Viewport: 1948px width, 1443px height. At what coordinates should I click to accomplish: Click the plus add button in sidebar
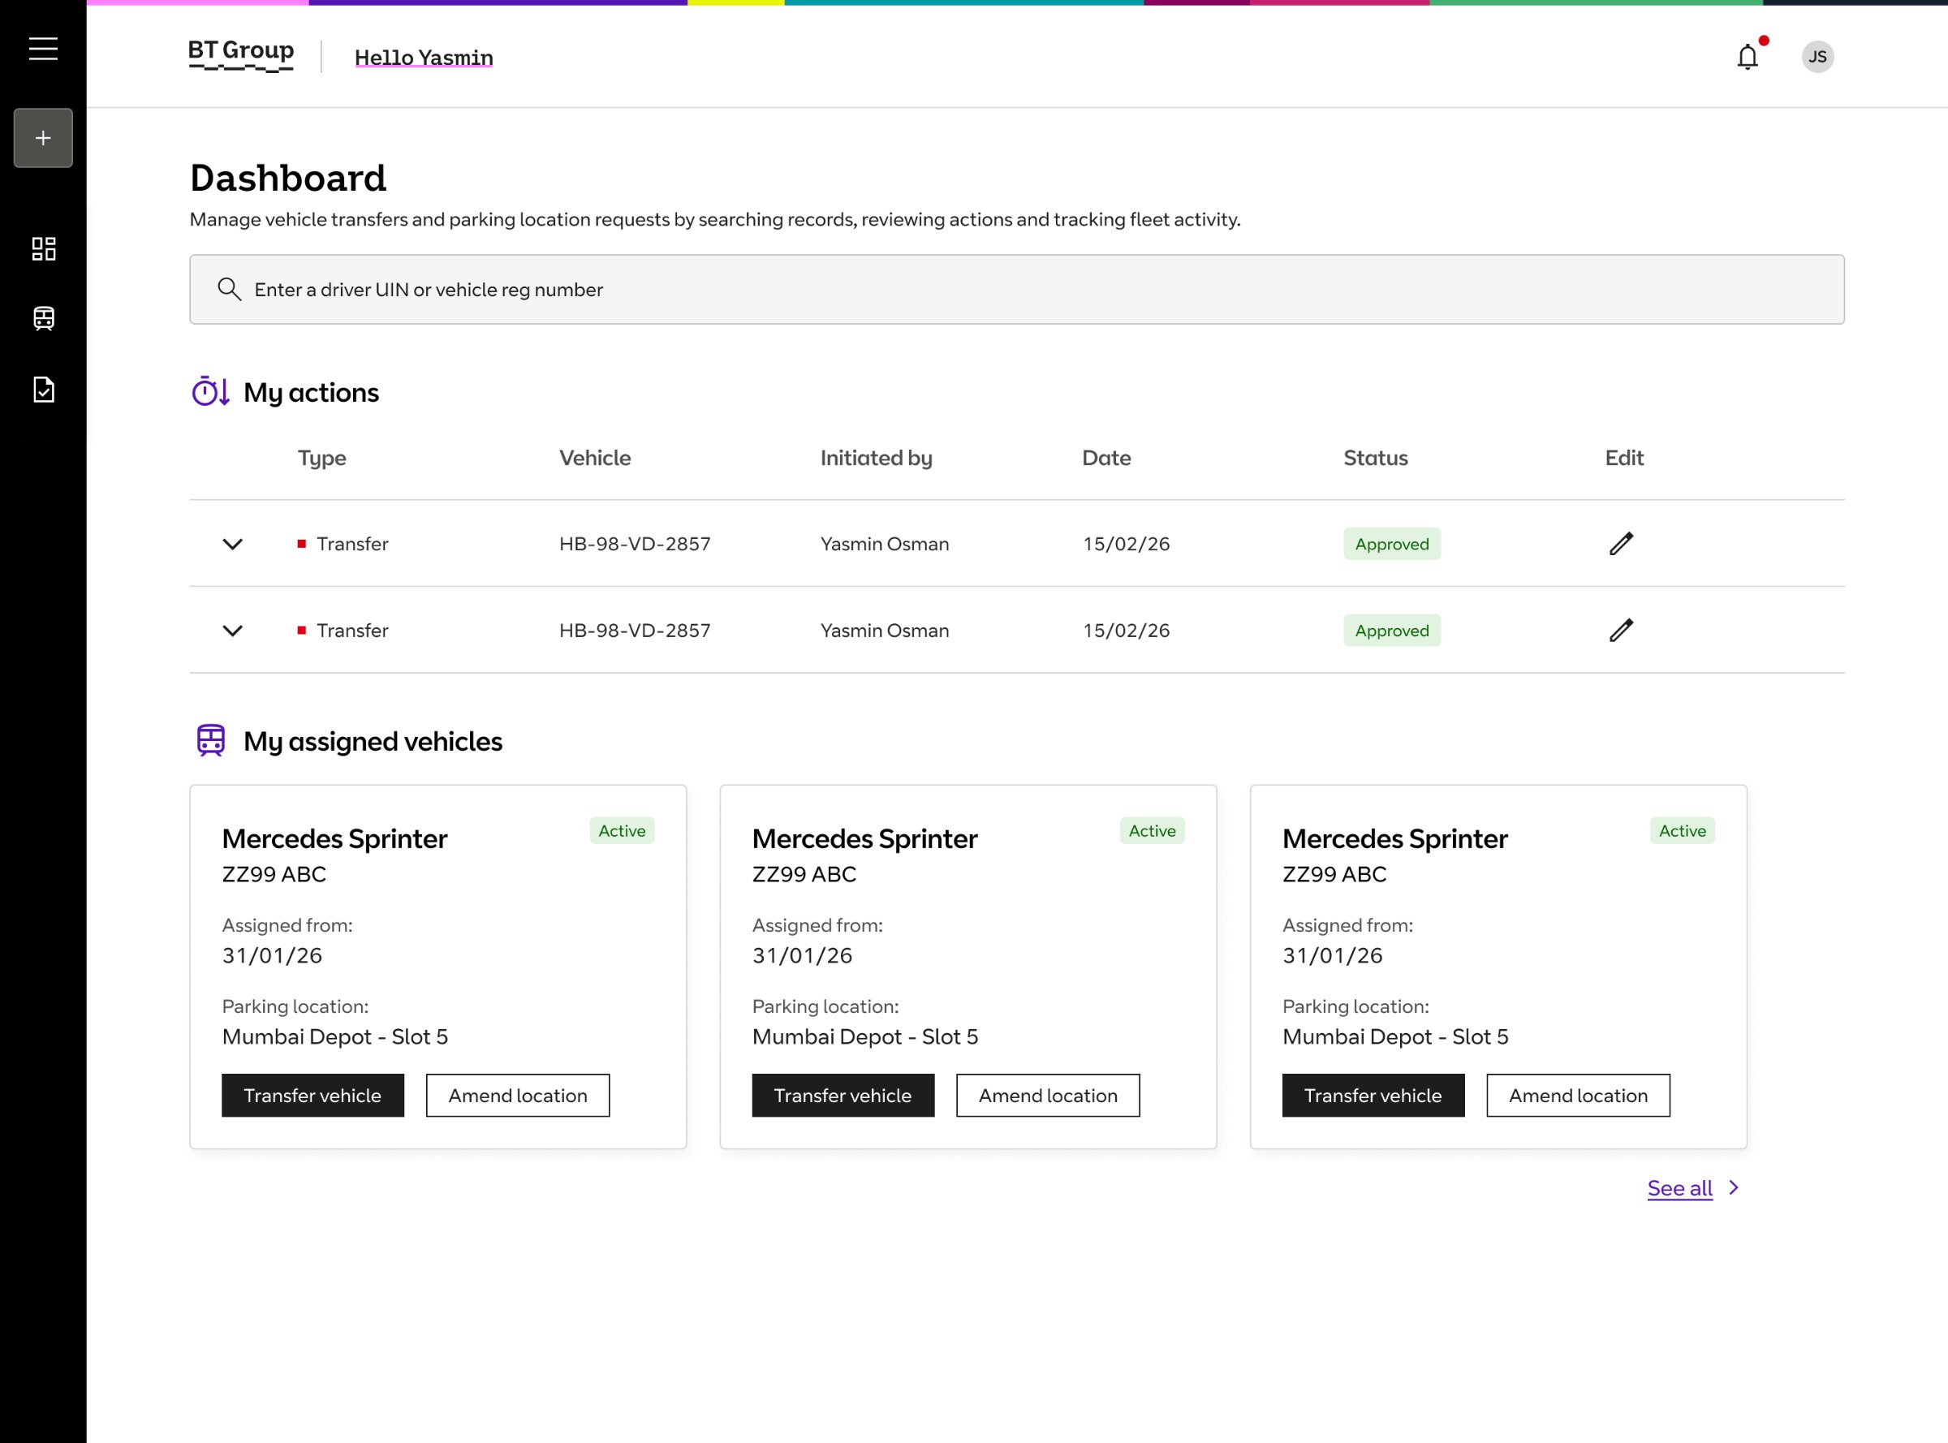tap(43, 138)
